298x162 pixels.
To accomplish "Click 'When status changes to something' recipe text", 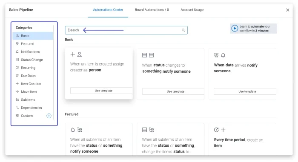I will tap(166, 68).
